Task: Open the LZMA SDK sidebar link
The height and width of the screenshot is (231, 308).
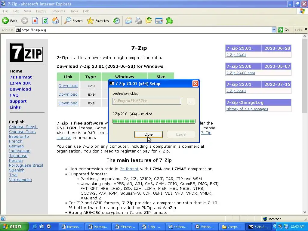Action: (x=20, y=83)
